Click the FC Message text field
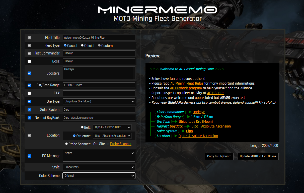This screenshot has width=304, height=193. [x=99, y=159]
